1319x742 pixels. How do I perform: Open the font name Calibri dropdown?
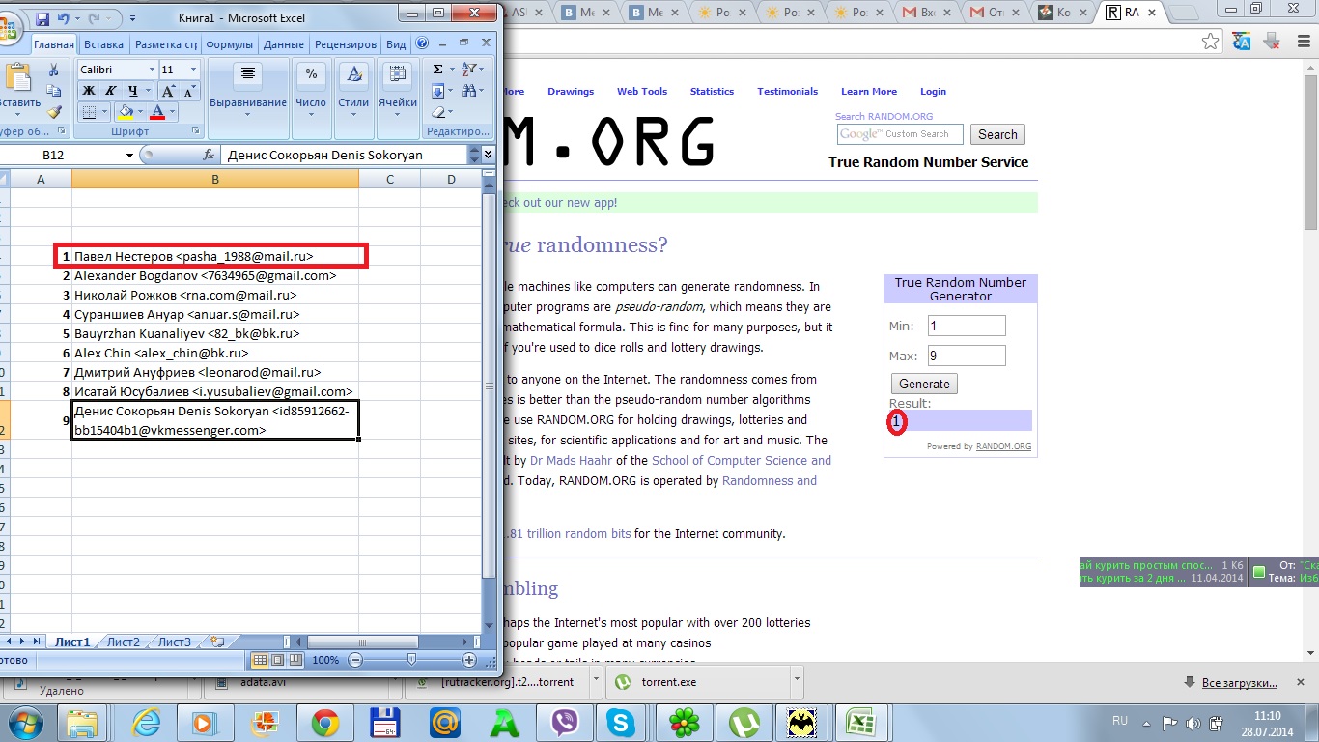tap(153, 70)
